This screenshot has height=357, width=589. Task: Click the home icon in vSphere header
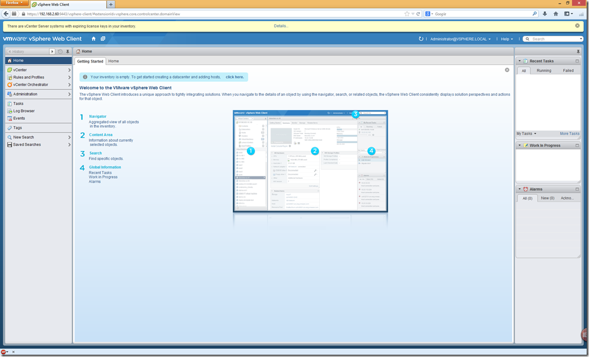(x=93, y=39)
